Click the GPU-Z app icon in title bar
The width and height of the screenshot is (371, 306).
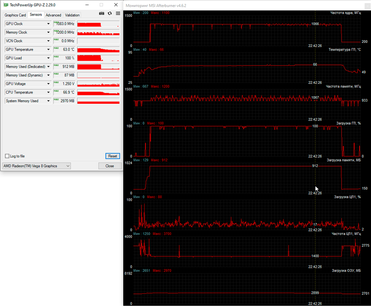coord(6,5)
